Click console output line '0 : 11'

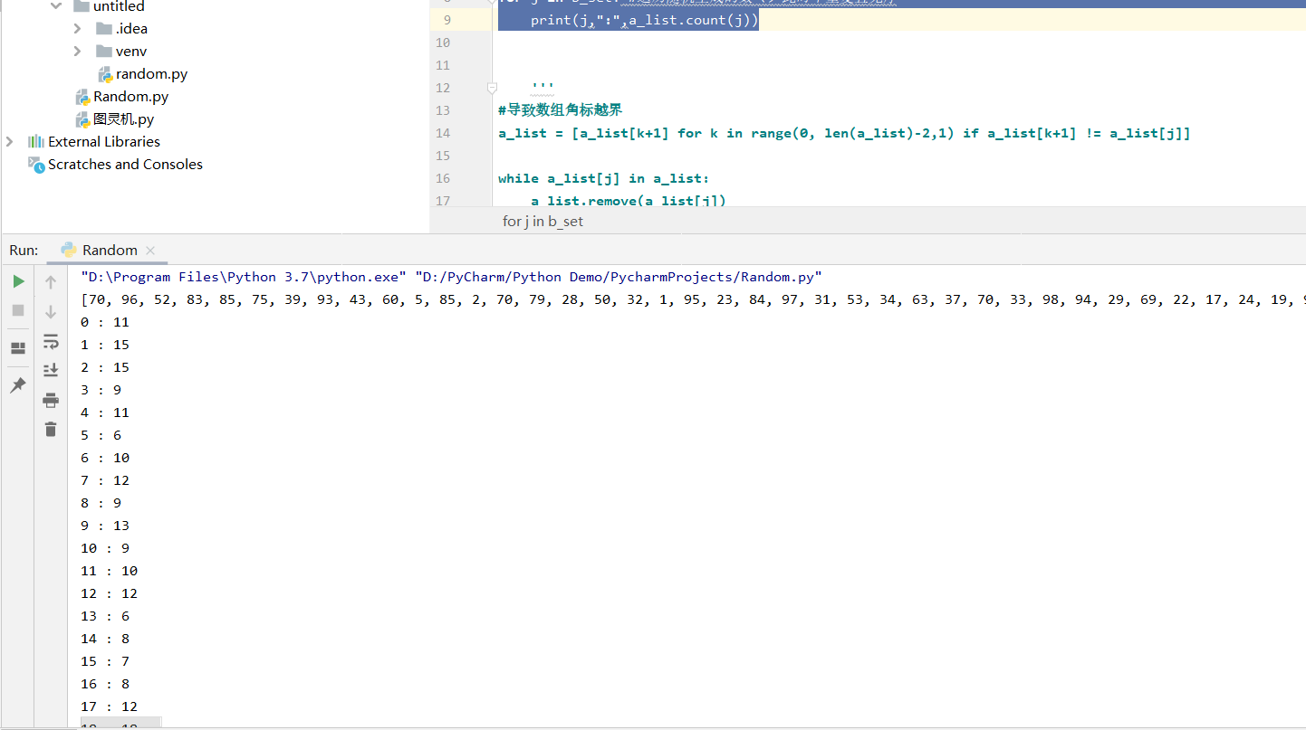[105, 322]
